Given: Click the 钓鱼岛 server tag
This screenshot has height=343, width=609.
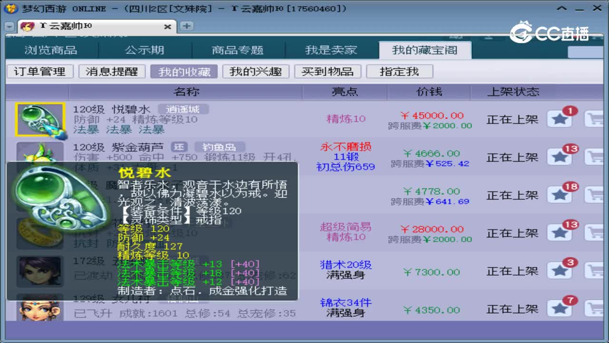Looking at the screenshot, I should [x=219, y=147].
